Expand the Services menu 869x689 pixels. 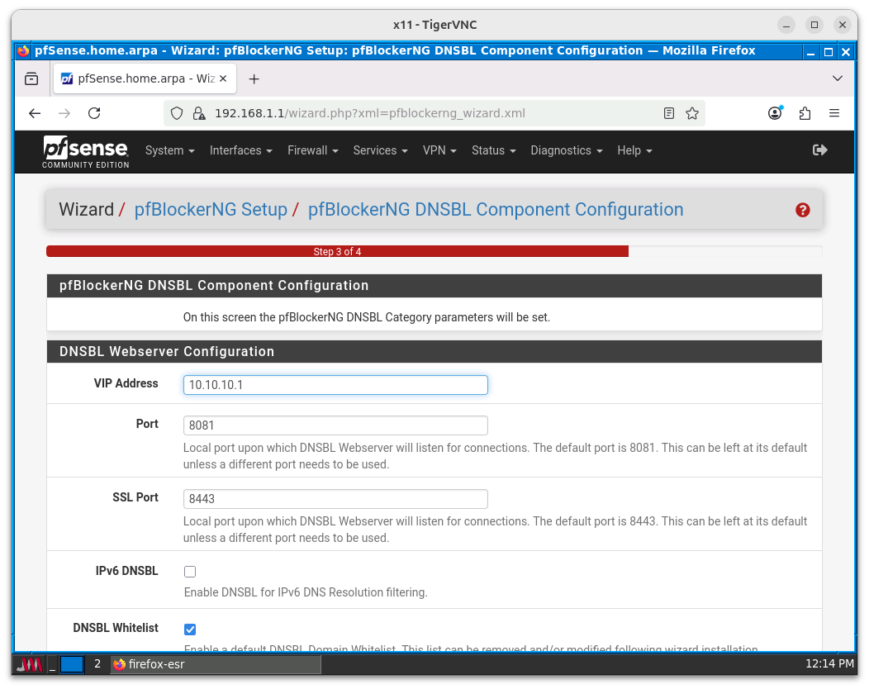(x=380, y=151)
